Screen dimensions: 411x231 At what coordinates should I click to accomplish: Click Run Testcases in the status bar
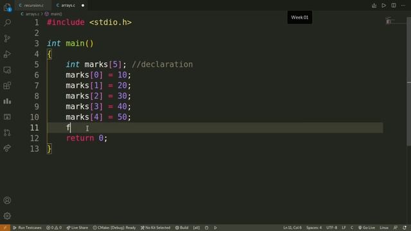[x=27, y=228]
